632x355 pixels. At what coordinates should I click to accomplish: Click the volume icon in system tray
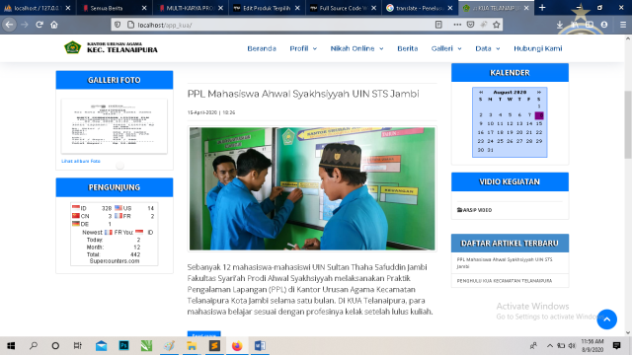(572, 346)
